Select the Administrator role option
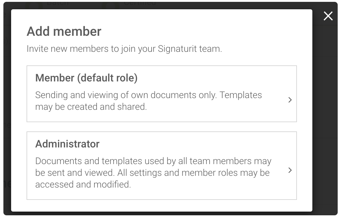 coord(162,166)
